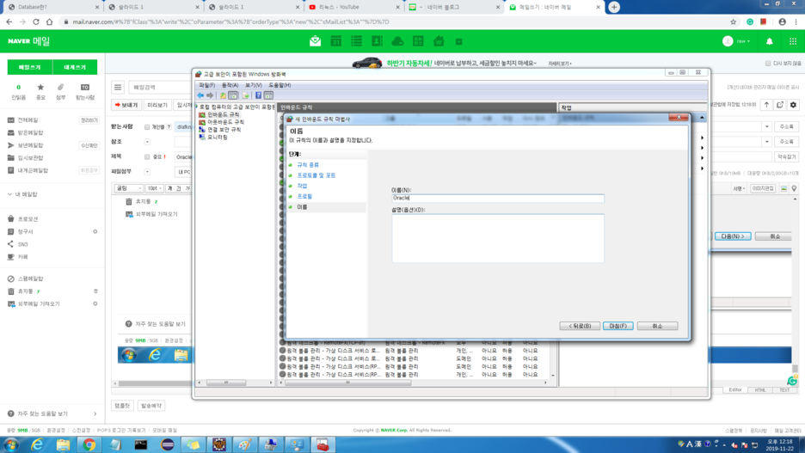Open the calendar icon in Naver header
The image size is (805, 453).
[335, 41]
